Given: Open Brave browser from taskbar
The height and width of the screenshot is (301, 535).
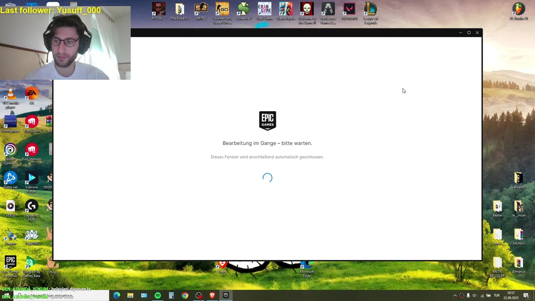Looking at the screenshot, I should [212, 296].
